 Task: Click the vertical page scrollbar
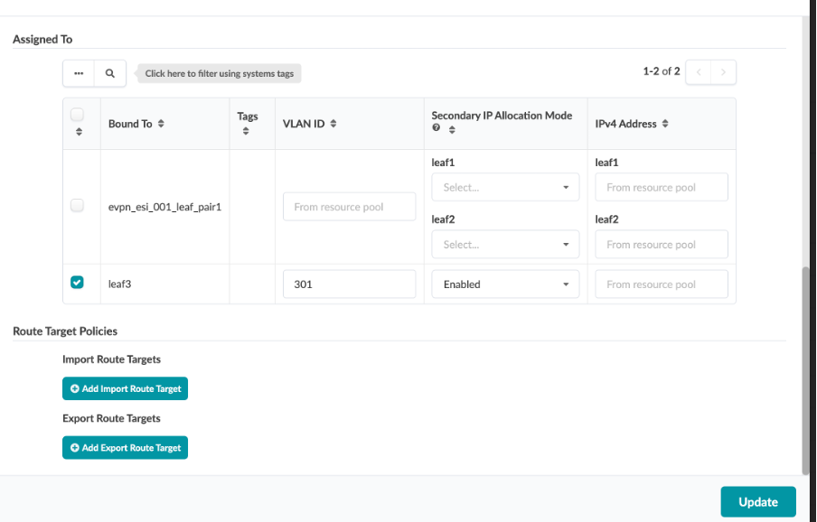point(806,370)
